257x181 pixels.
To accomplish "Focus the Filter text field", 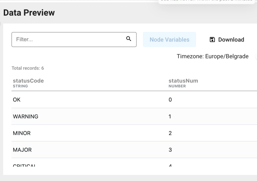I will click(x=68, y=40).
